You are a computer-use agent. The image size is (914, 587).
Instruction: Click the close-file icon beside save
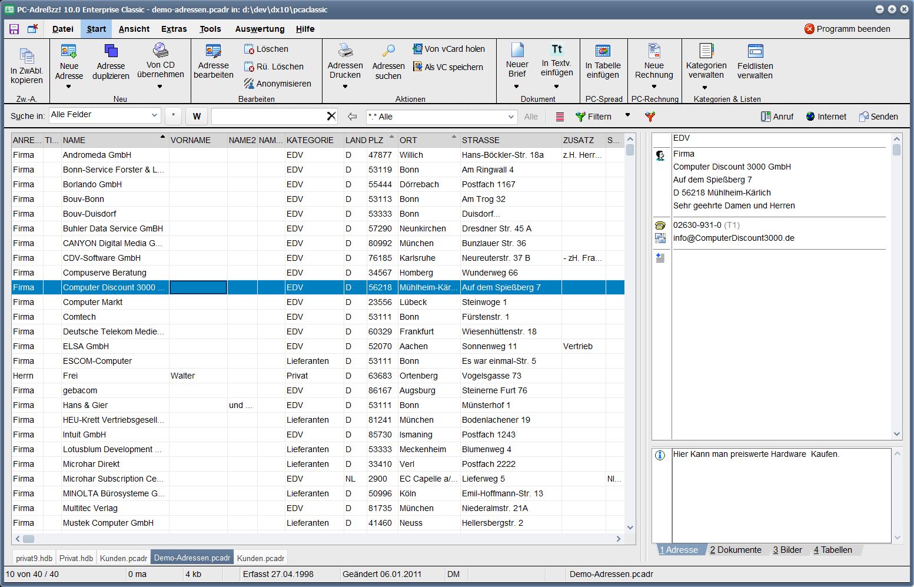pos(33,29)
